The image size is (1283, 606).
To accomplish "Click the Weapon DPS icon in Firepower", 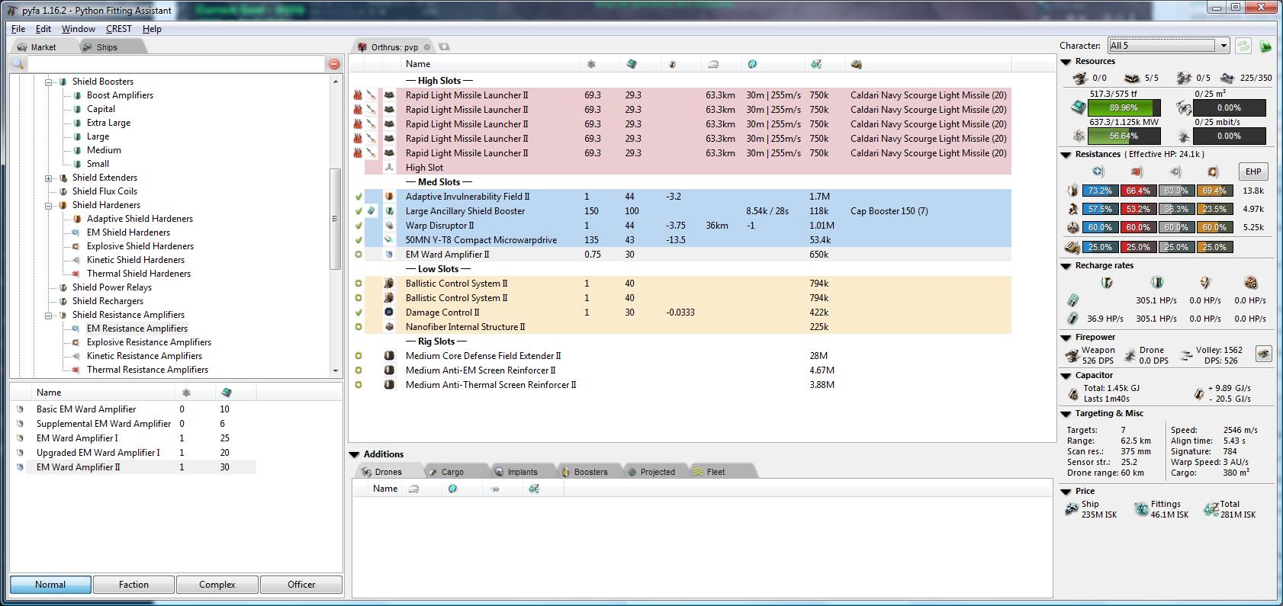I will [1072, 354].
